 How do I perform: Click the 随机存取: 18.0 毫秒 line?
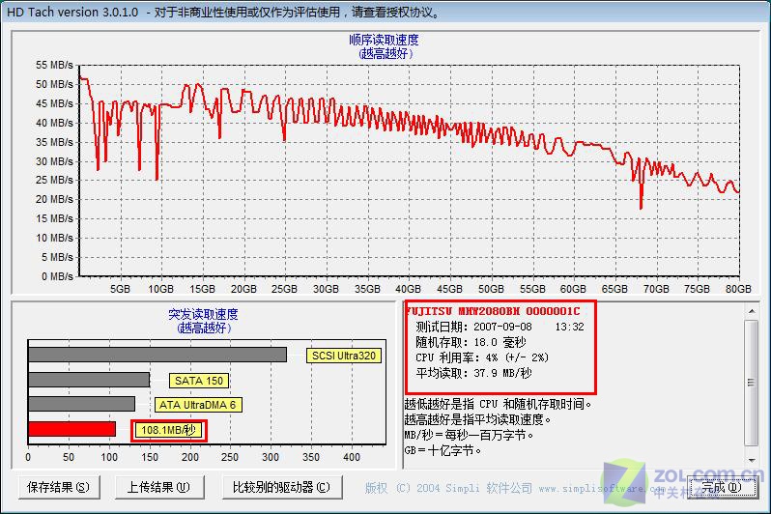(471, 342)
